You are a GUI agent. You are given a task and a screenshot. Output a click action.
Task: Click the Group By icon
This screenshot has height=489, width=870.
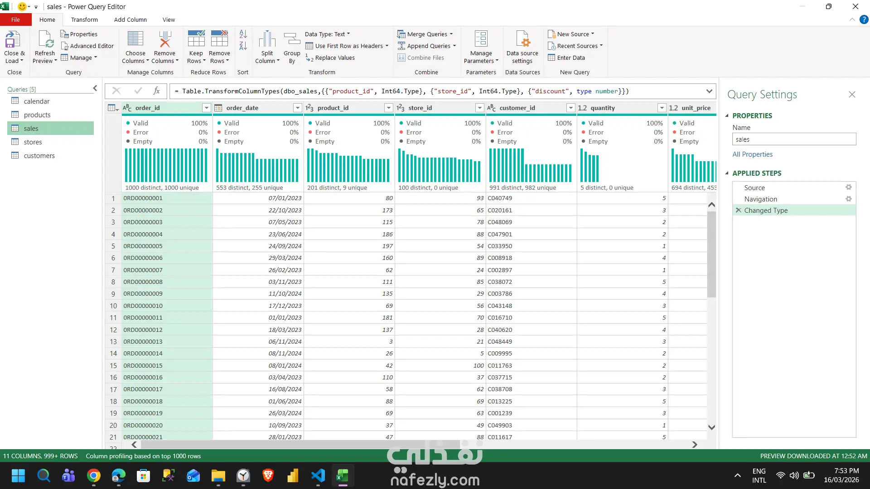click(292, 39)
